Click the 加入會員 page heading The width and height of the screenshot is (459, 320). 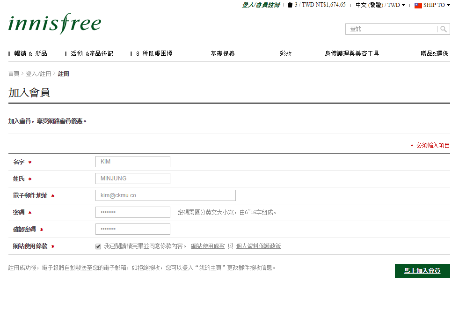pyautogui.click(x=29, y=93)
